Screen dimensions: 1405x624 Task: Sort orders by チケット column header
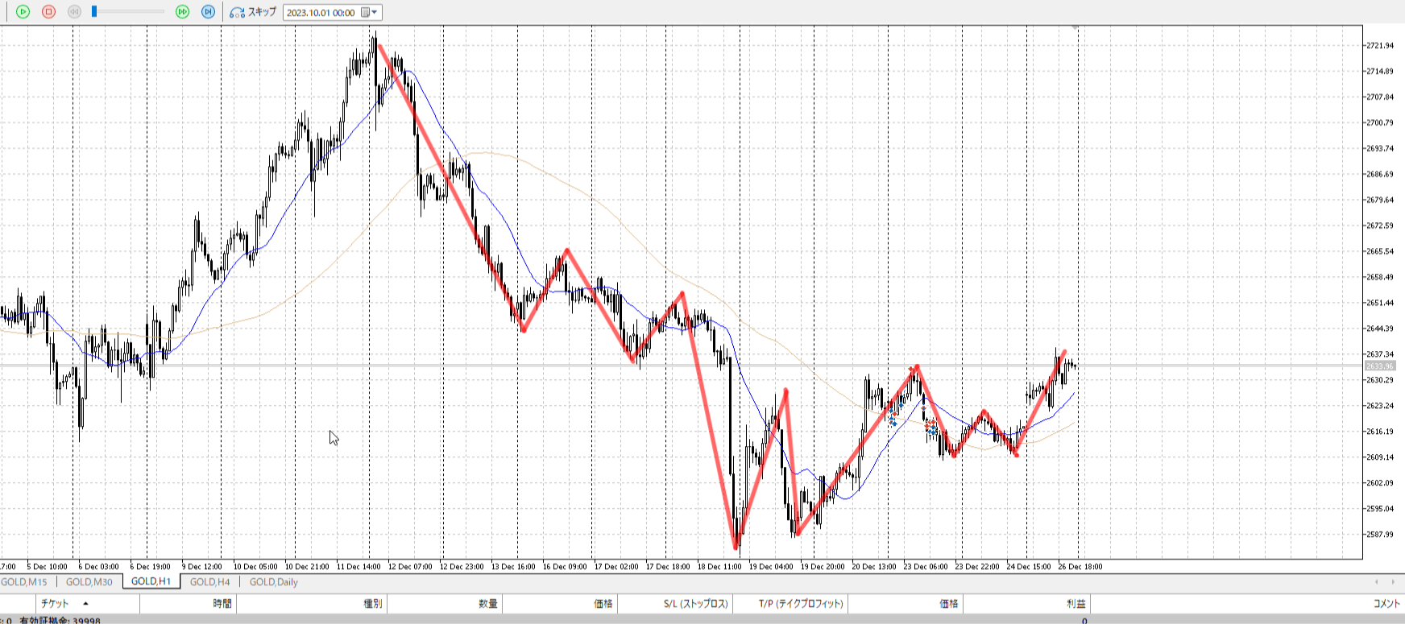[55, 604]
